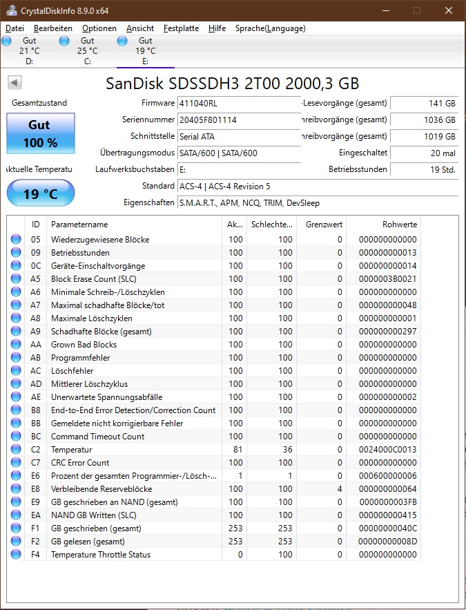Viewport: 466px width, 610px height.
Task: Click raw value 0024000C0013
Action: point(387,449)
